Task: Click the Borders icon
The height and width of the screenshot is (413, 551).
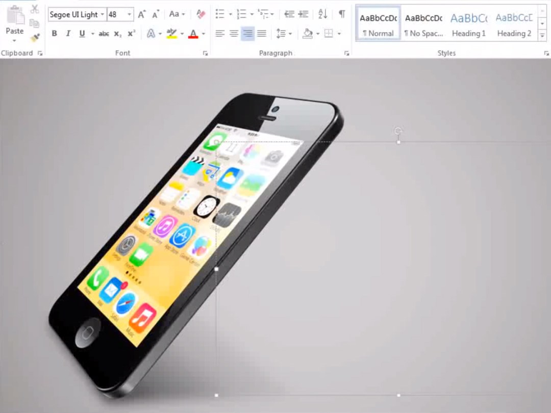Action: click(x=329, y=34)
